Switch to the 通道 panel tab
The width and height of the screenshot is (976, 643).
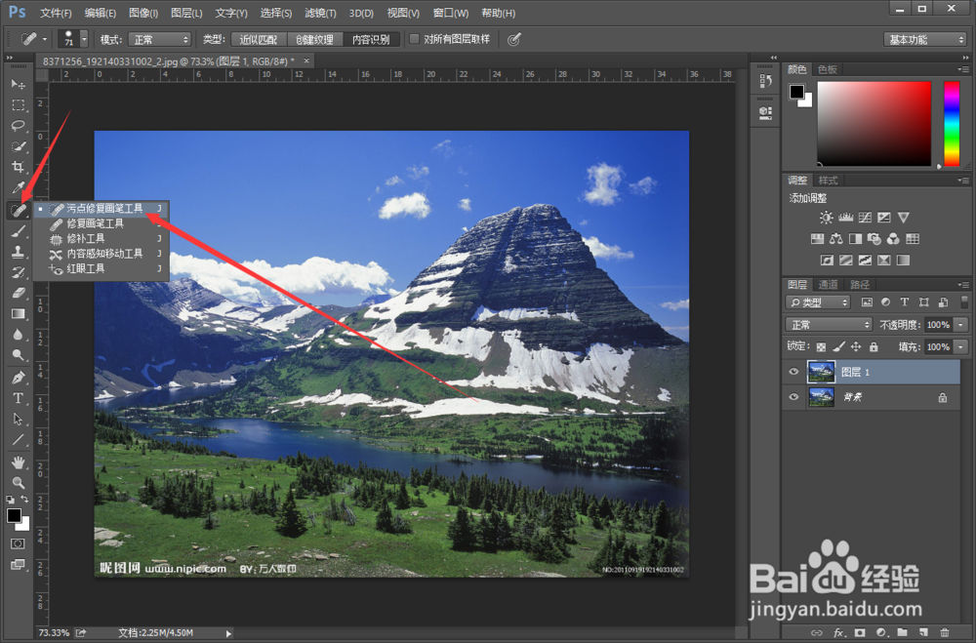click(x=830, y=284)
